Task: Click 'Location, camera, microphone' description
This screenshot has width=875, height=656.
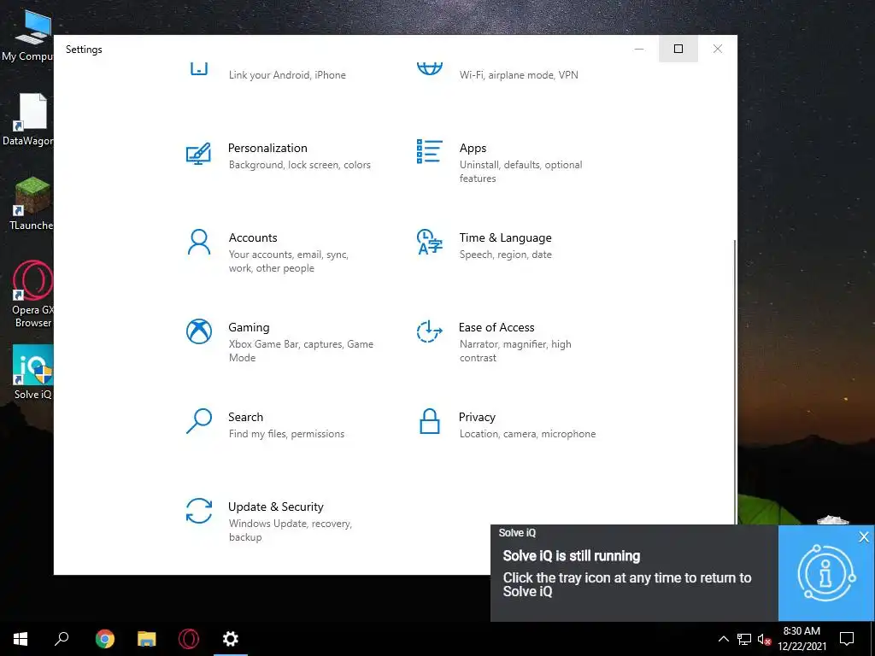Action: [x=527, y=433]
